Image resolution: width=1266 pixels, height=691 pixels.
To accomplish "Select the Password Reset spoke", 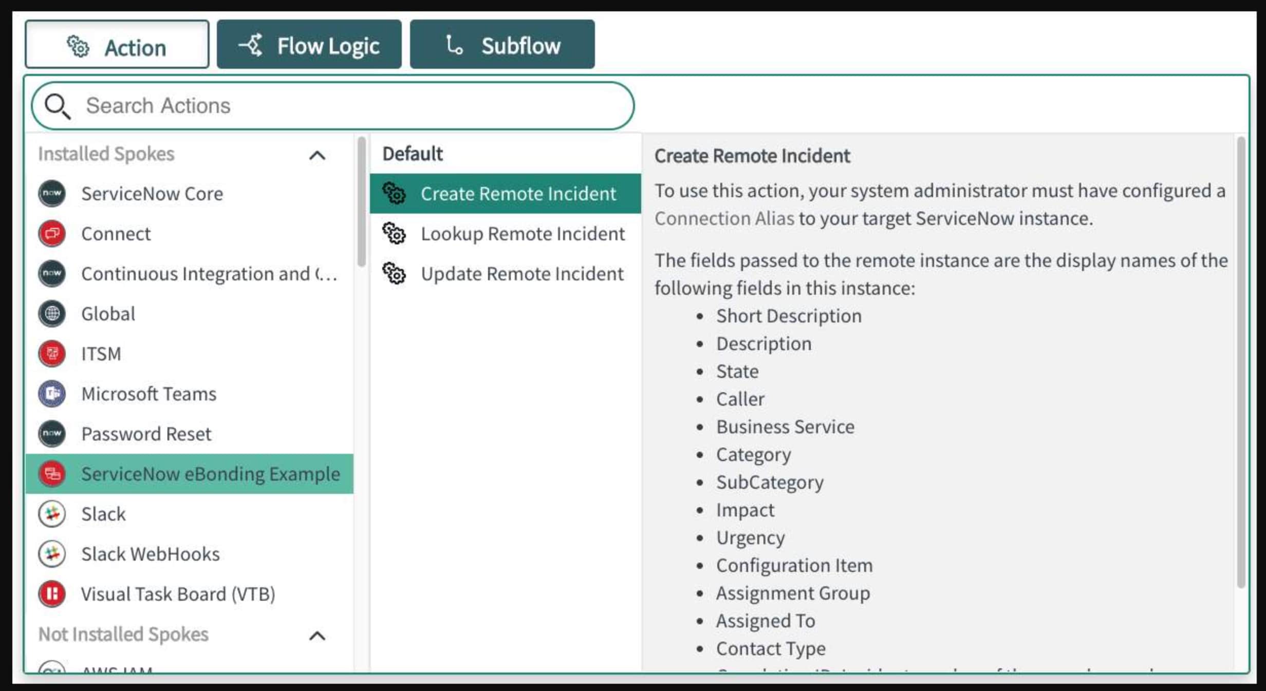I will [190, 434].
